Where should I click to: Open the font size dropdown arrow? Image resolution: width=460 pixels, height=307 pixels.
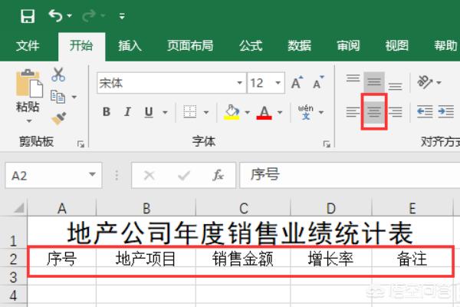pyautogui.click(x=278, y=83)
